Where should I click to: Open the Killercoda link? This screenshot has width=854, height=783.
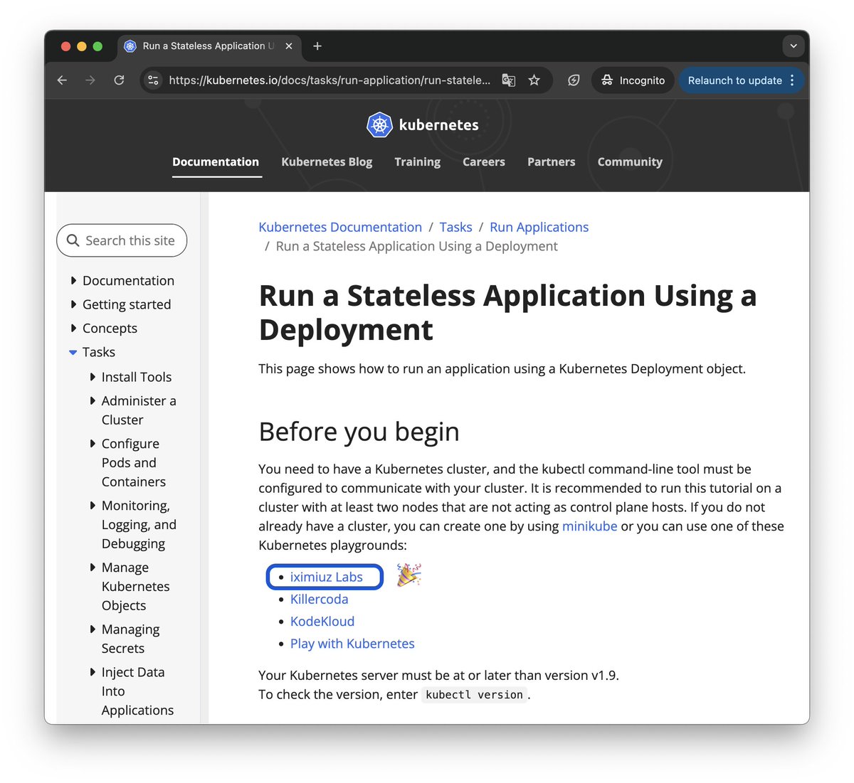tap(320, 599)
